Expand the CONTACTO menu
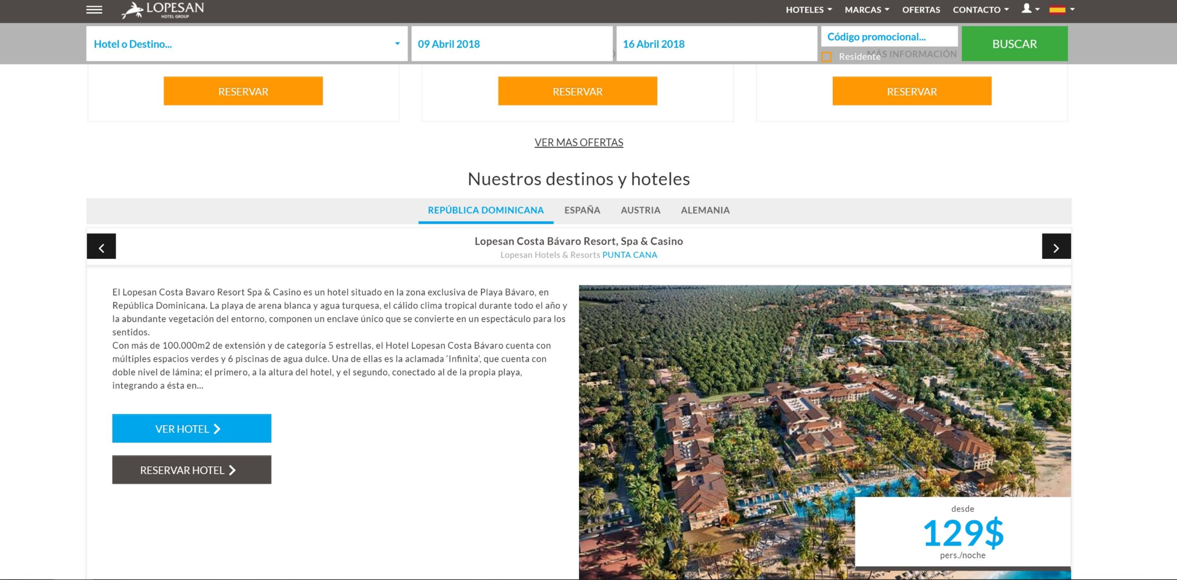This screenshot has width=1177, height=580. (x=980, y=10)
